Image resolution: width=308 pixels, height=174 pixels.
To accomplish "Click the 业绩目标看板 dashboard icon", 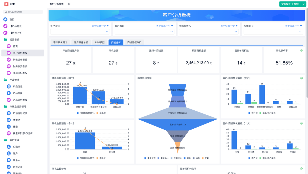I will (x=9, y=73).
